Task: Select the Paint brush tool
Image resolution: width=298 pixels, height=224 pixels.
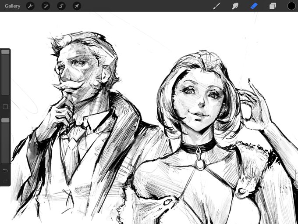Action: [216, 6]
